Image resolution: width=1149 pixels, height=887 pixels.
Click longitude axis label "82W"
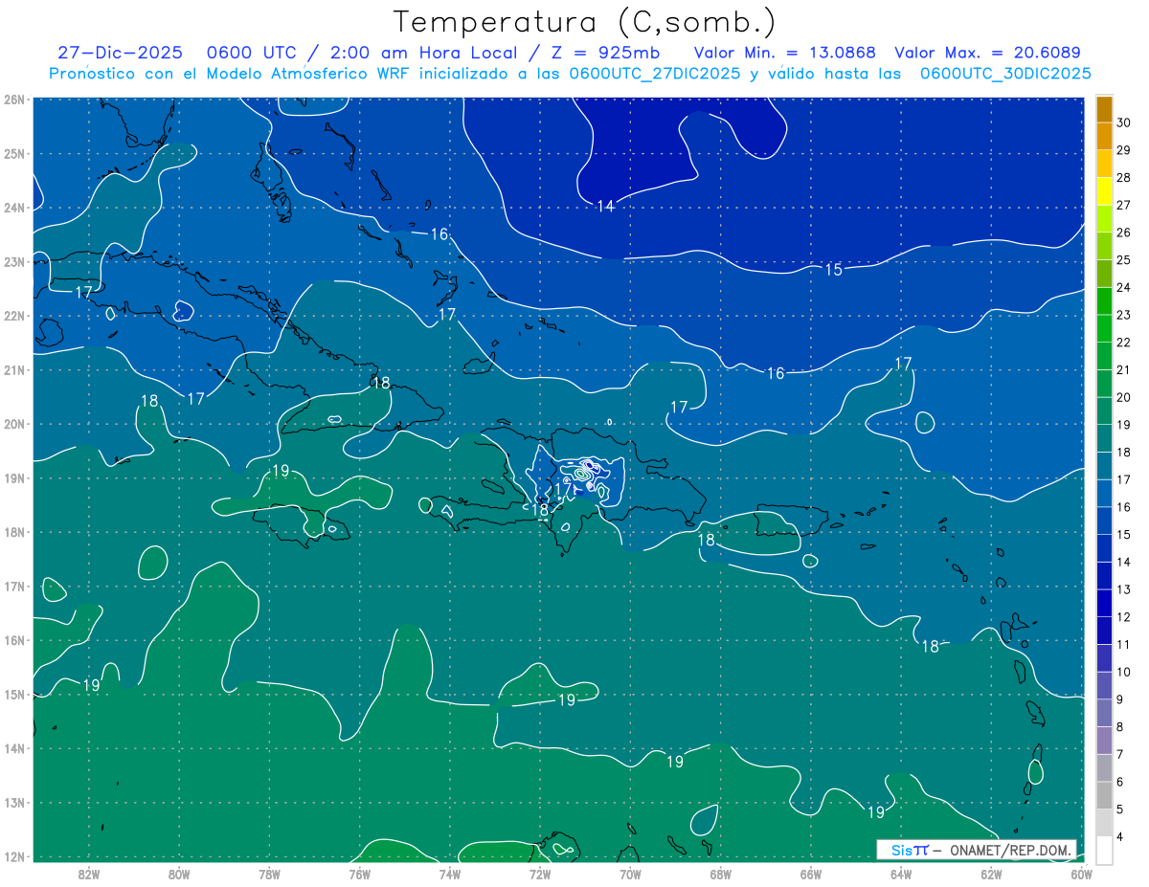click(x=88, y=874)
